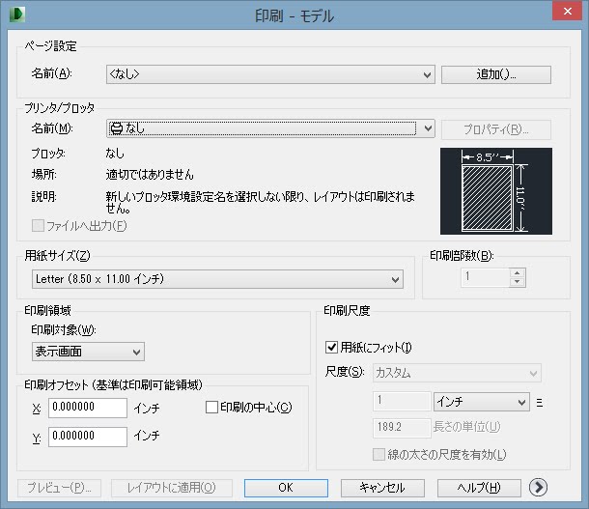Click the X offset input field
The height and width of the screenshot is (509, 589).
coord(88,408)
